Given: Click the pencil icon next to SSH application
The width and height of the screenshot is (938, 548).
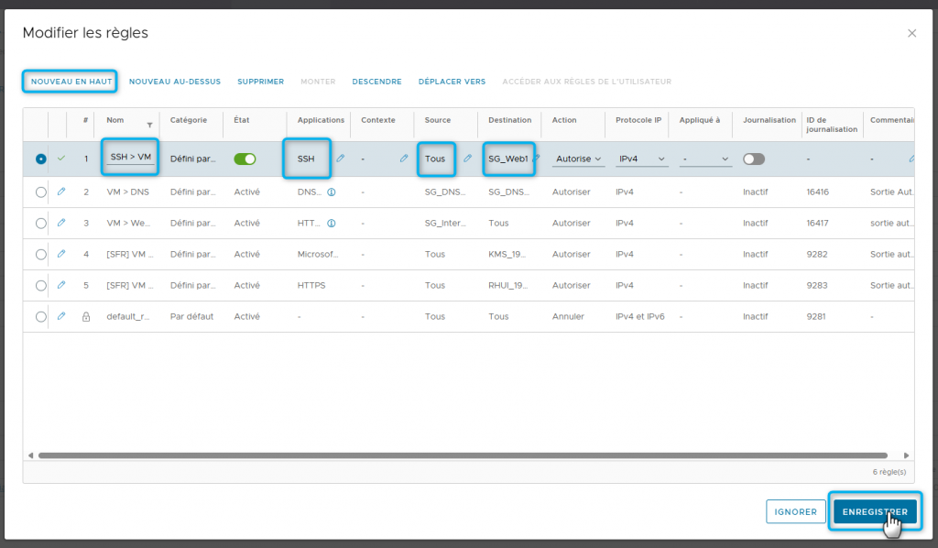Looking at the screenshot, I should [x=341, y=159].
